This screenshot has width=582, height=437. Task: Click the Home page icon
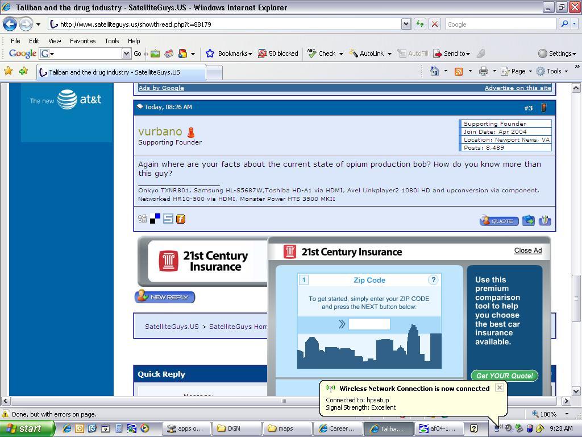[435, 71]
